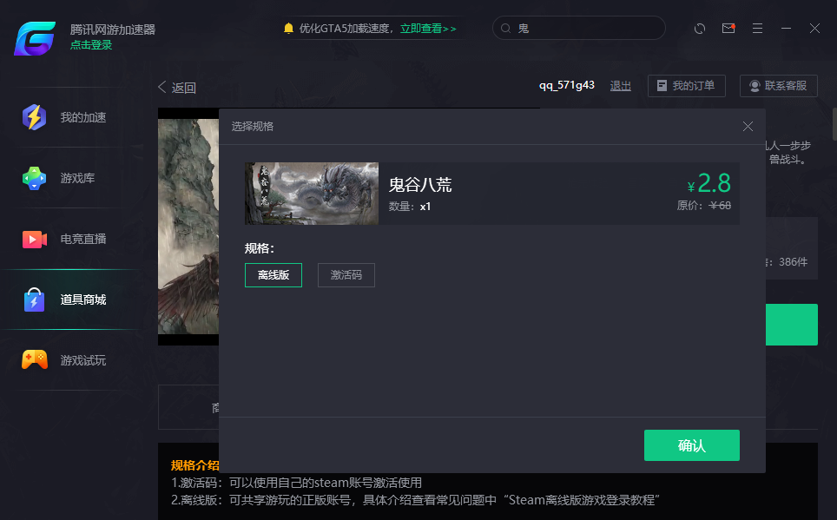This screenshot has width=837, height=520.
Task: Open 立即查看>> promotion link
Action: 429,29
